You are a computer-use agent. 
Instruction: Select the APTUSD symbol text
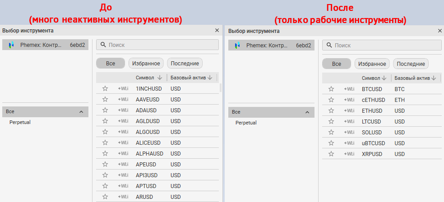tap(146, 186)
